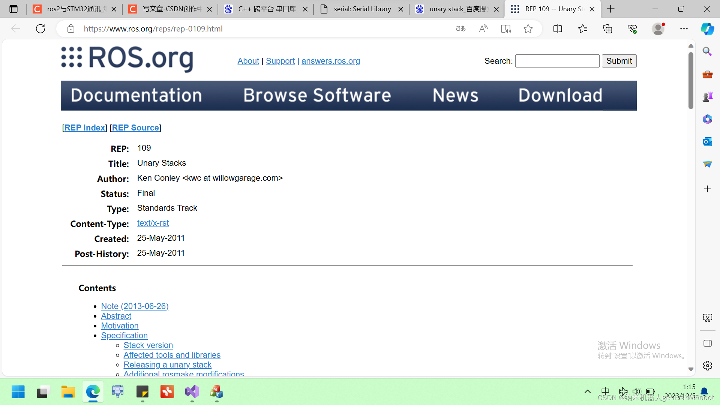
Task: Click the page vertical scrollbar thumb
Action: pos(691,81)
